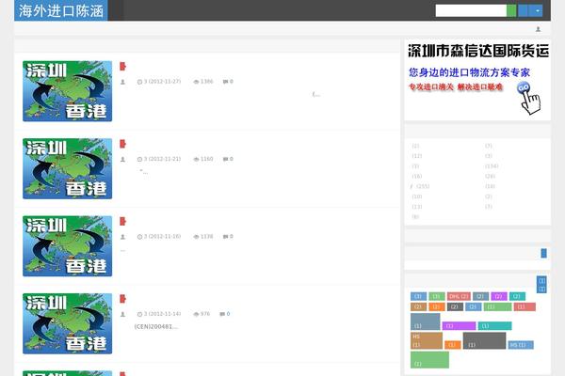565x376 pixels.
Task: Open thumbnail of the post dated 2012-11-16
Action: (x=68, y=246)
